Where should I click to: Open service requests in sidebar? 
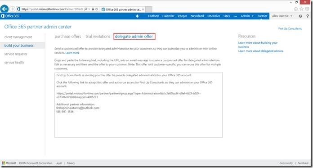pos(16,54)
